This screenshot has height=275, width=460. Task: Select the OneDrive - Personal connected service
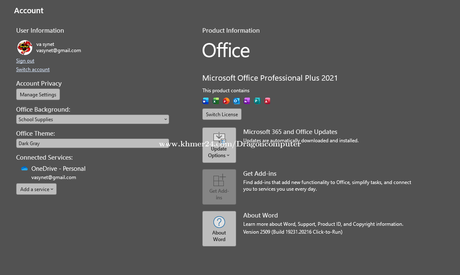tap(58, 169)
